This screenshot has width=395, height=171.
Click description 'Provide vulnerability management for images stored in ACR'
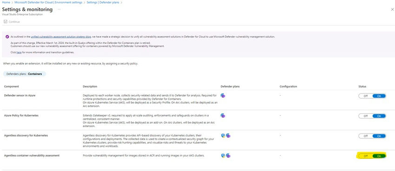tap(144, 155)
